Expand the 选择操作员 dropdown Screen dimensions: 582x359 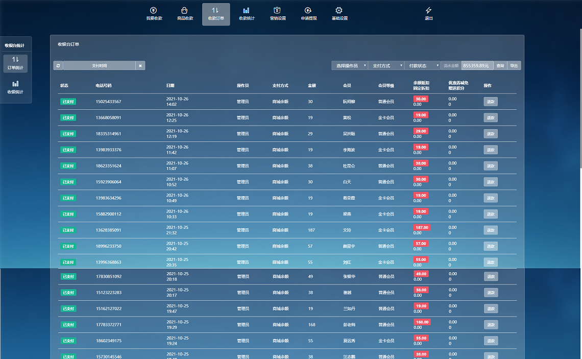[x=349, y=65]
